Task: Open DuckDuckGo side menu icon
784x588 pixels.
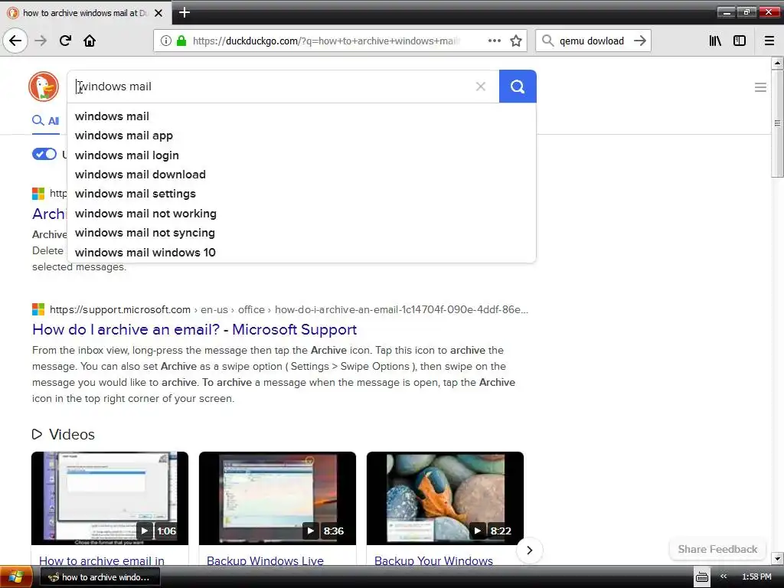Action: (760, 87)
